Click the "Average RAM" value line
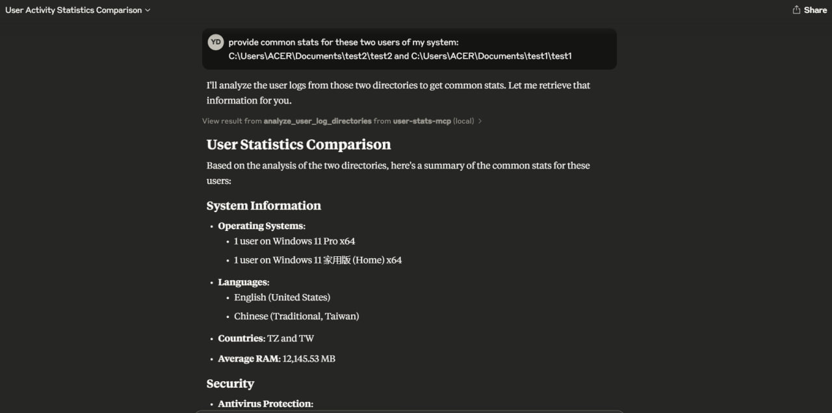Screen dimensions: 832x413 (x=276, y=358)
